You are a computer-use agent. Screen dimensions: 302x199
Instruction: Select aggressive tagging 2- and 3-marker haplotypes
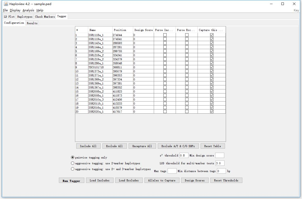click(x=73, y=169)
